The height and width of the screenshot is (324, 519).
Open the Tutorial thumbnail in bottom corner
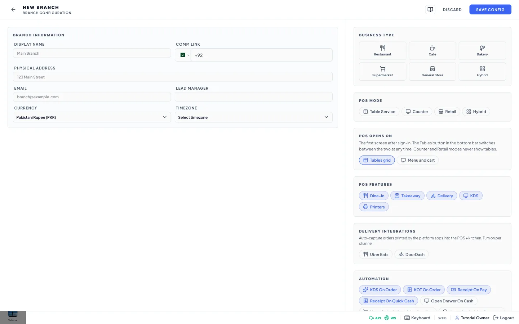(x=13, y=317)
